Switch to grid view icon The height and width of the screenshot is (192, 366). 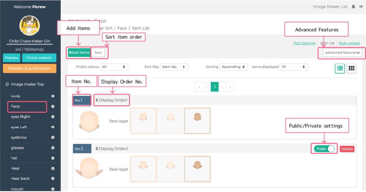click(x=351, y=68)
